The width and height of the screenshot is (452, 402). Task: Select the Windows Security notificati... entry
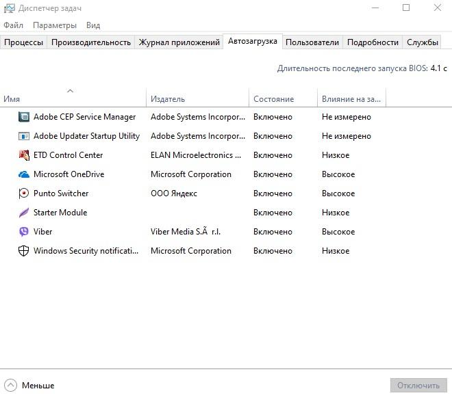click(x=86, y=251)
